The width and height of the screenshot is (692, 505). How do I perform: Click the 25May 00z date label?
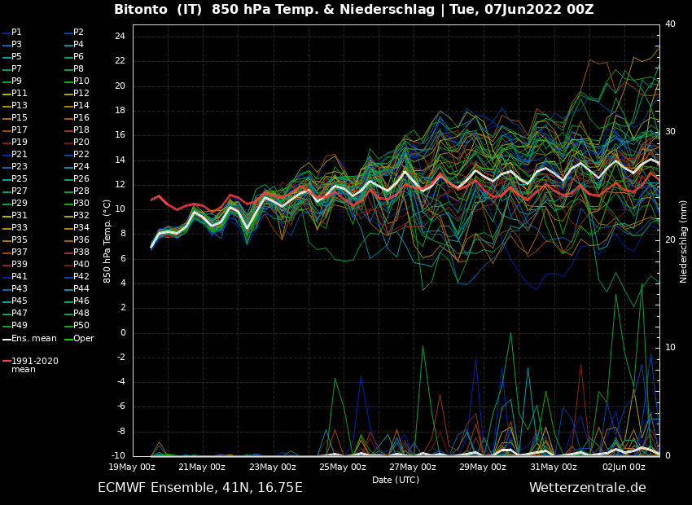click(343, 467)
